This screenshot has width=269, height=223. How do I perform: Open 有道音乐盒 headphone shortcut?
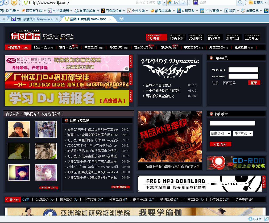tap(85, 11)
